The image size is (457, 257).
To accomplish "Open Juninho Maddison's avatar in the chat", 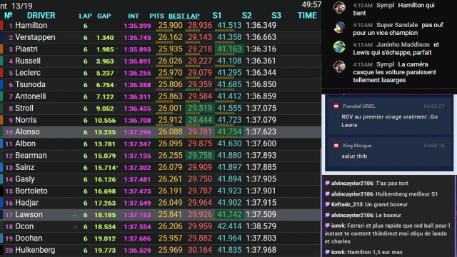I will pos(339,46).
